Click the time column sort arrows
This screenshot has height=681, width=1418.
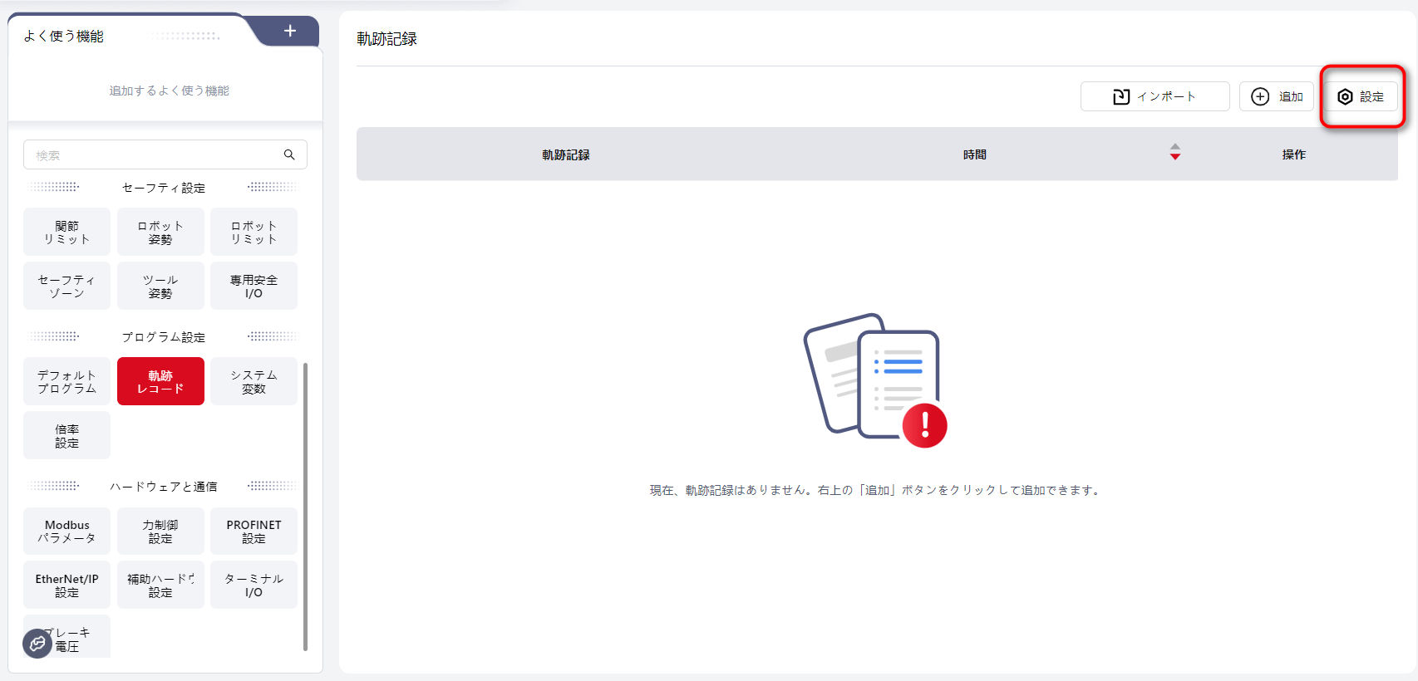pyautogui.click(x=1174, y=152)
